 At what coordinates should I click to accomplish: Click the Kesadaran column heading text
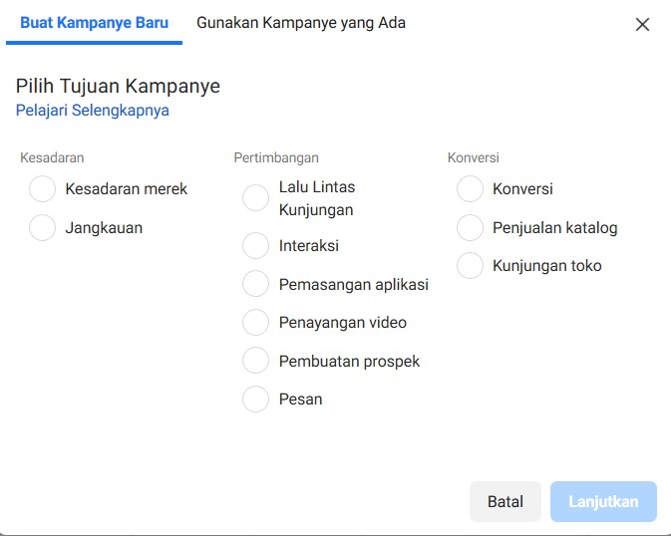(52, 157)
